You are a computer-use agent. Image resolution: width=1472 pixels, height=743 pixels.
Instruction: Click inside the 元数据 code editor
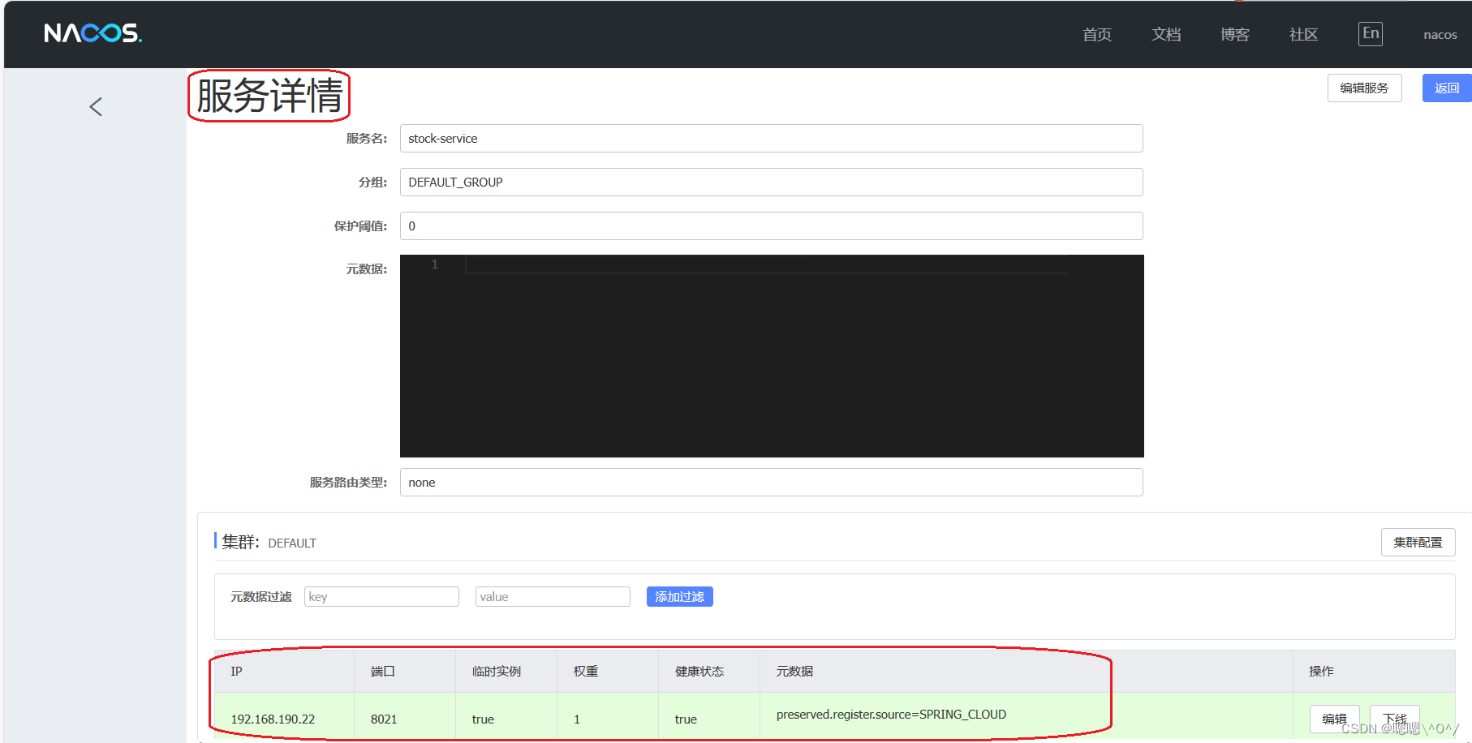pyautogui.click(x=772, y=356)
